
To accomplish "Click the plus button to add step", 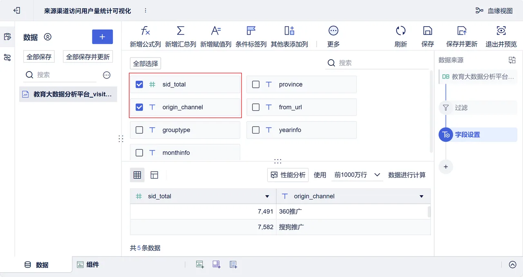I will point(446,167).
